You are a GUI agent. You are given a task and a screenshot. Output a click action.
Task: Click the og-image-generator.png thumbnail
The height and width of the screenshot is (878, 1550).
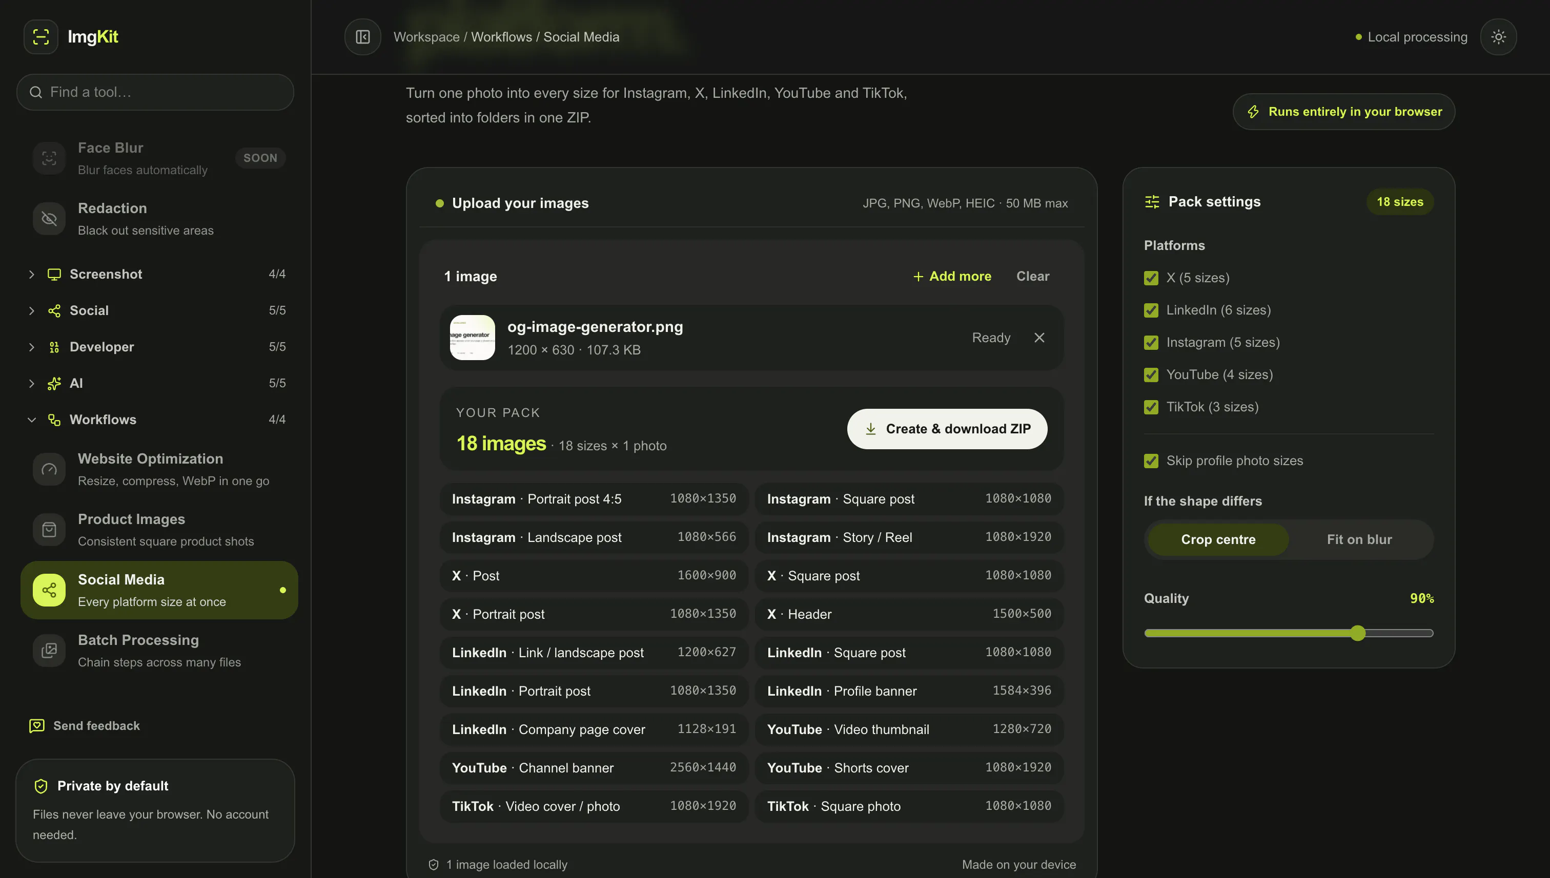pos(472,338)
